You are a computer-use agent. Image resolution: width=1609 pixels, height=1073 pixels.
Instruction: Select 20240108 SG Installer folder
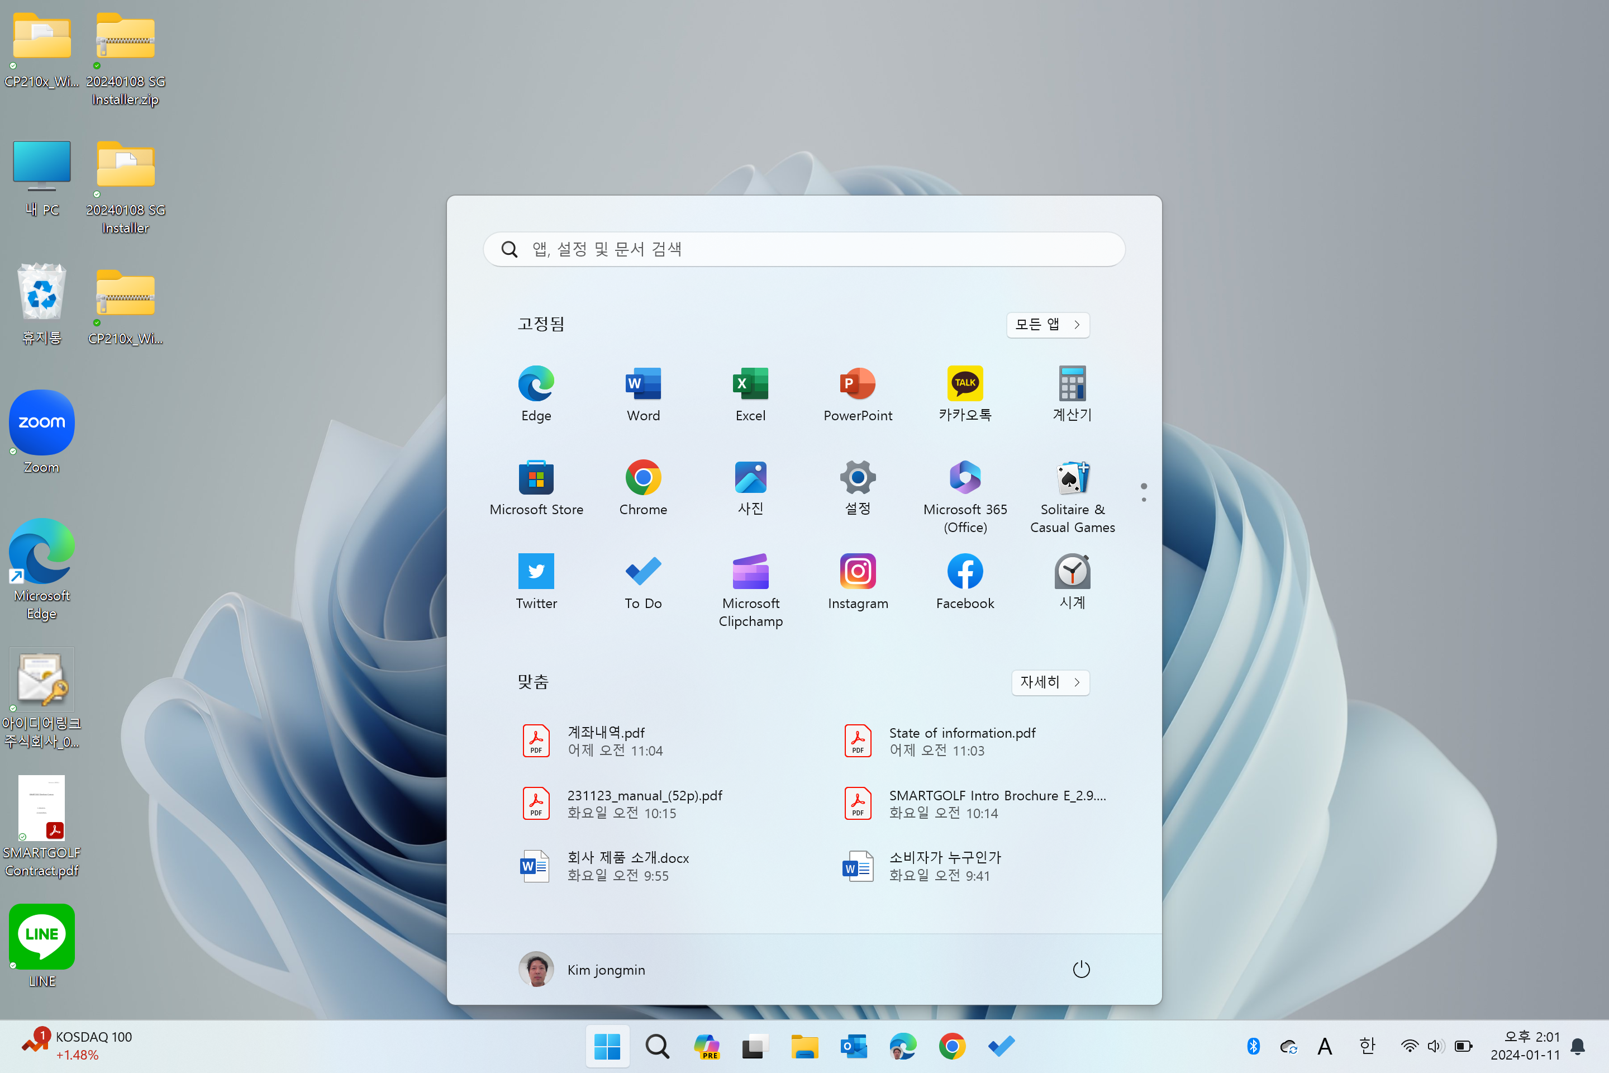click(x=125, y=187)
